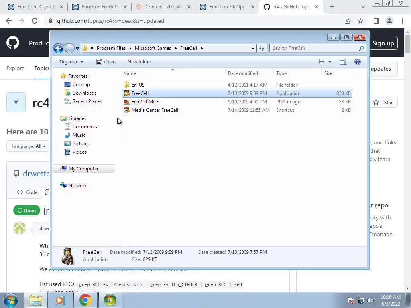411x308 pixels.
Task: Click the Explorer Back arrow button
Action: tap(58, 48)
